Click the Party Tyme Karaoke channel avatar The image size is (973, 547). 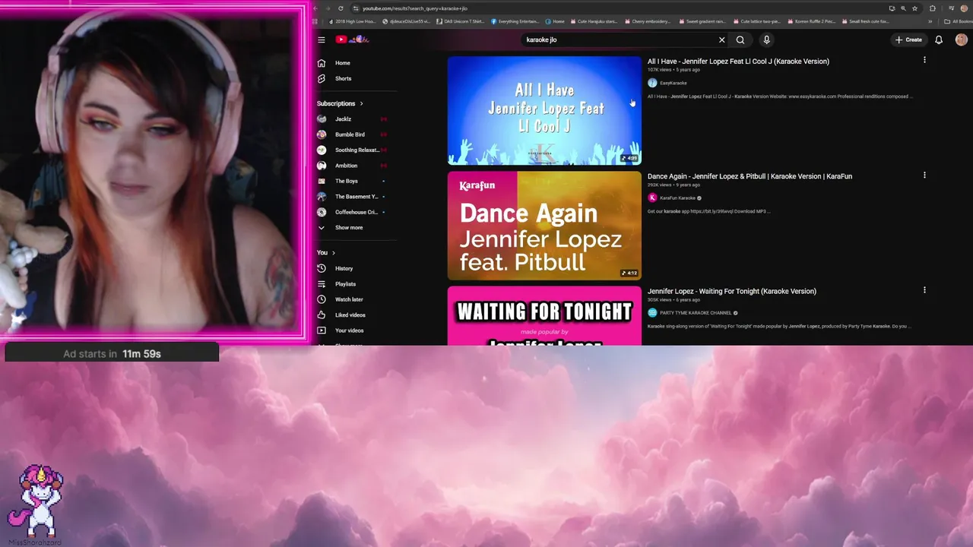click(652, 313)
